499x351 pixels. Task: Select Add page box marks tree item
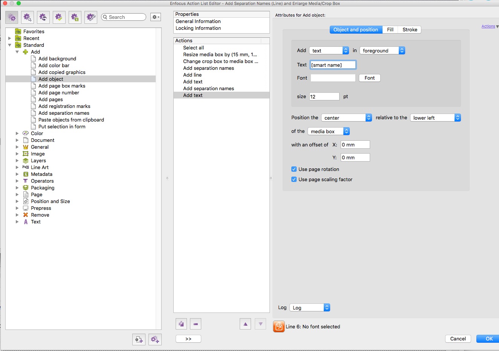(62, 86)
